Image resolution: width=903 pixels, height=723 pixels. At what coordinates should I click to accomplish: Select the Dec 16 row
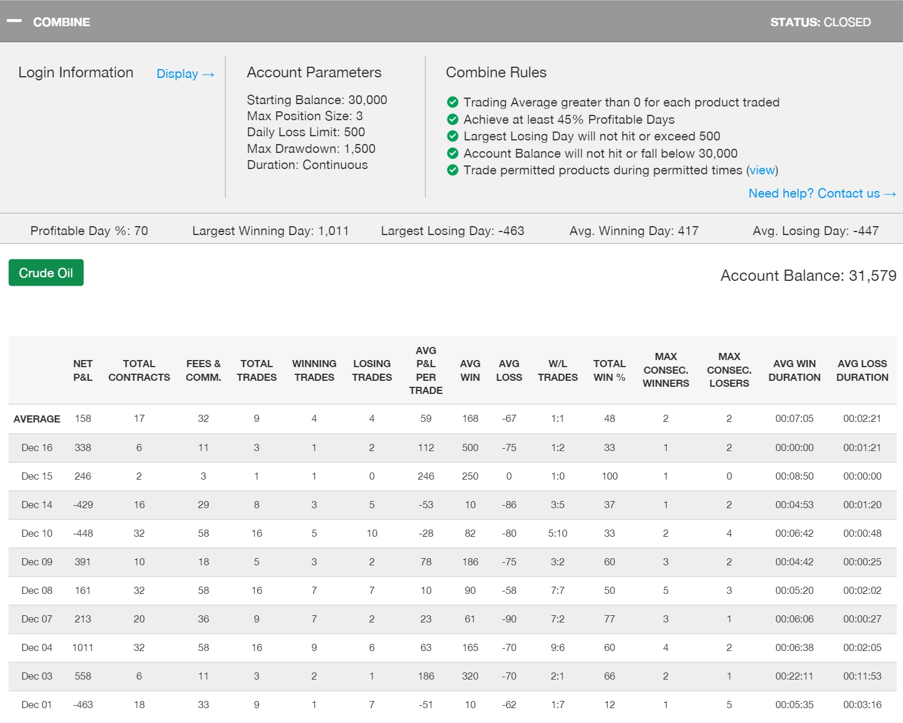click(37, 447)
